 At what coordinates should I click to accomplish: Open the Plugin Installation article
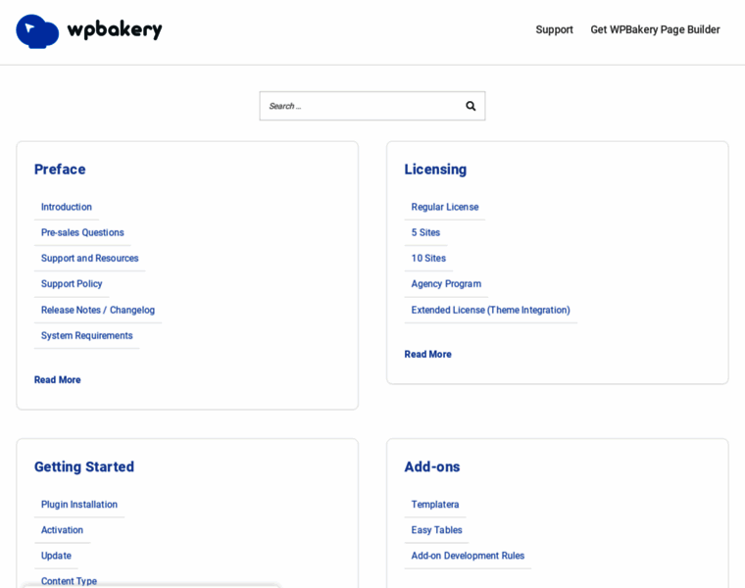click(79, 505)
